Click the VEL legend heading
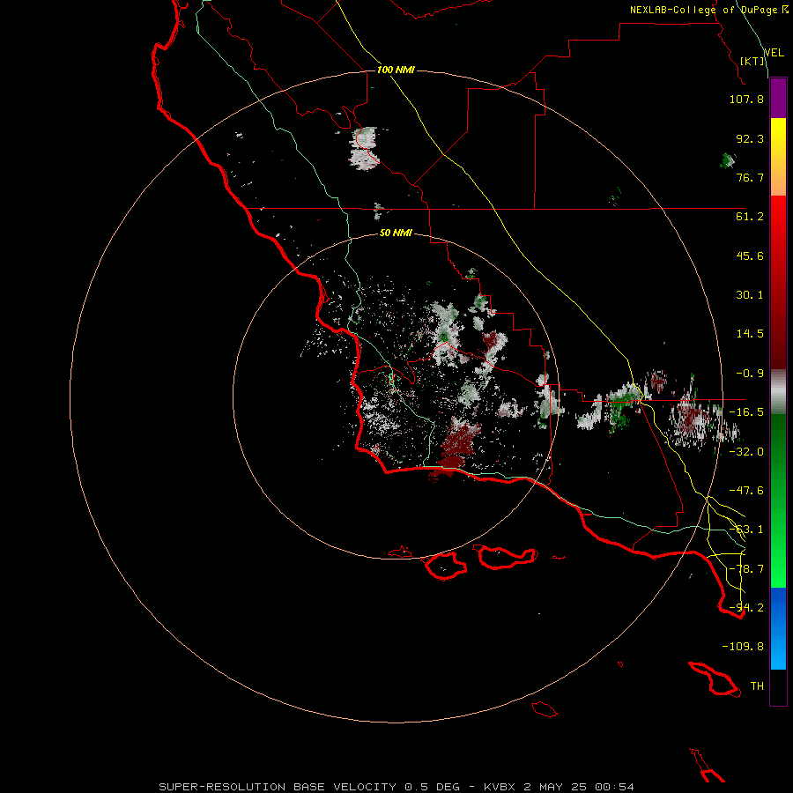 point(774,53)
